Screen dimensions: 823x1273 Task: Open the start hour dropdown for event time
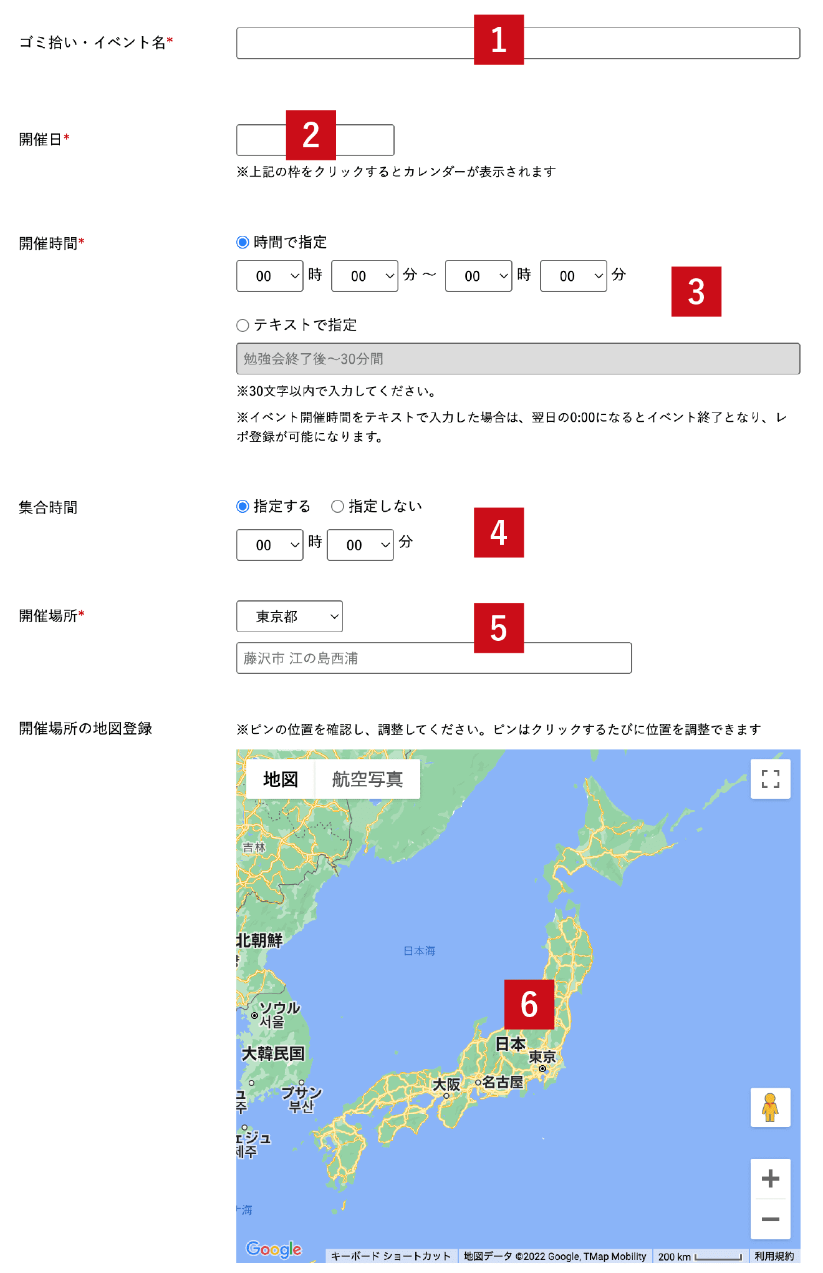269,276
